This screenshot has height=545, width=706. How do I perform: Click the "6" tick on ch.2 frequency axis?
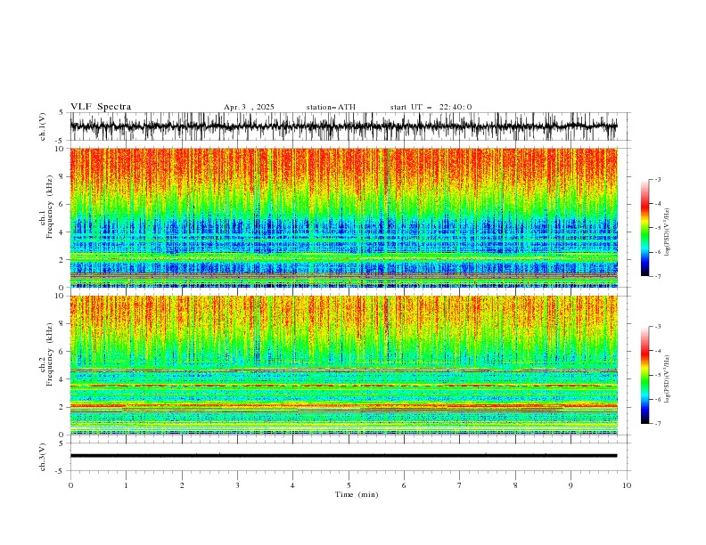click(61, 352)
